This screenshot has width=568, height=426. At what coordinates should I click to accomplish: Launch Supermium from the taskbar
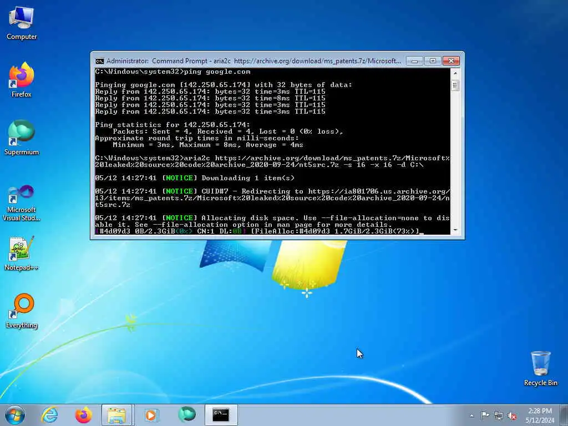click(186, 414)
